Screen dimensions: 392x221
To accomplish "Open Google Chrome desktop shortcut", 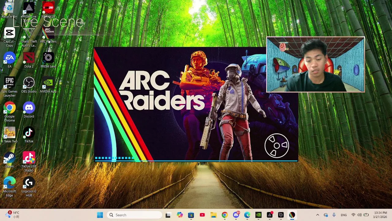I will (x=9, y=112).
